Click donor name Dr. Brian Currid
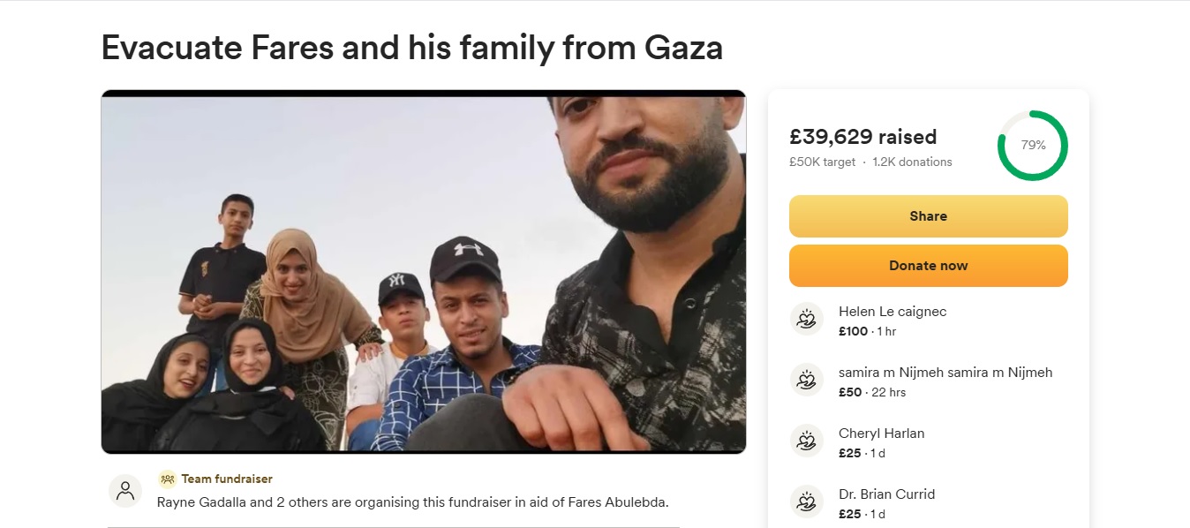 [x=886, y=494]
